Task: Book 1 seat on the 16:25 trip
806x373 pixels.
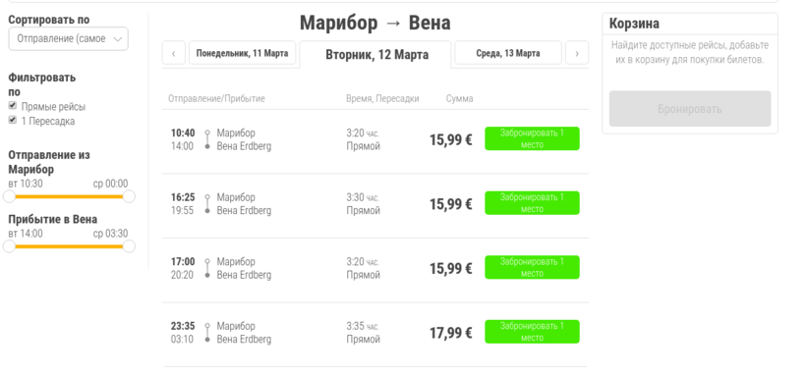Action: 532,203
